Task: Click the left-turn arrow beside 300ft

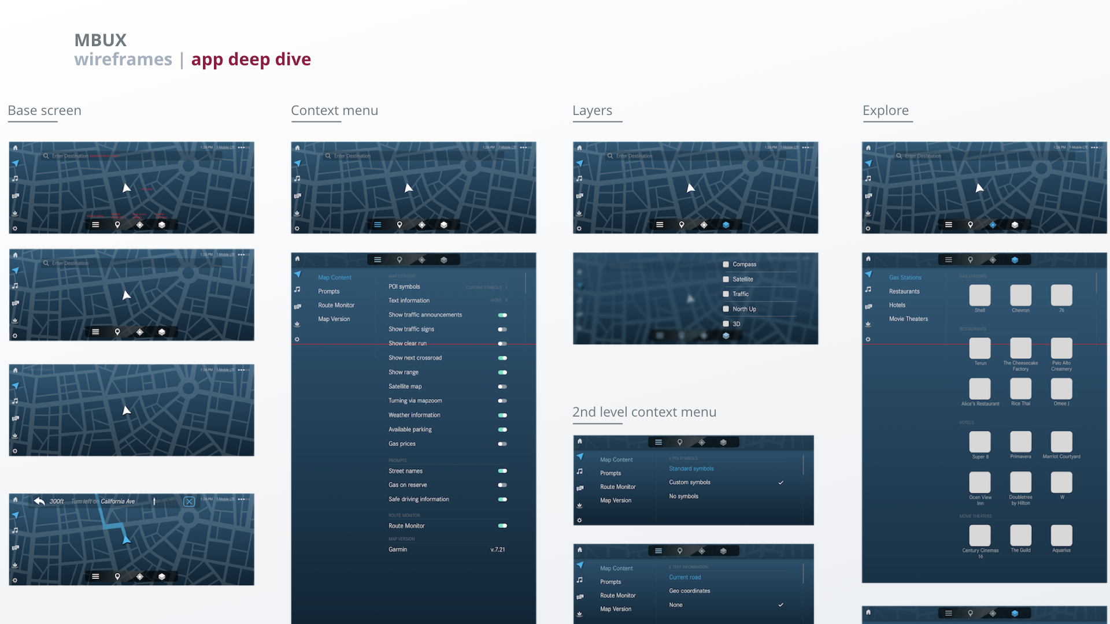Action: pos(39,501)
